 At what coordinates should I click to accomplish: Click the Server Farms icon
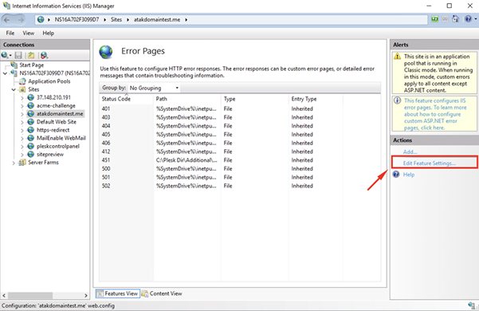tap(22, 163)
